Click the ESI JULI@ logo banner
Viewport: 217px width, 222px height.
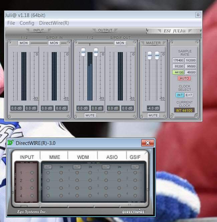click(x=174, y=31)
